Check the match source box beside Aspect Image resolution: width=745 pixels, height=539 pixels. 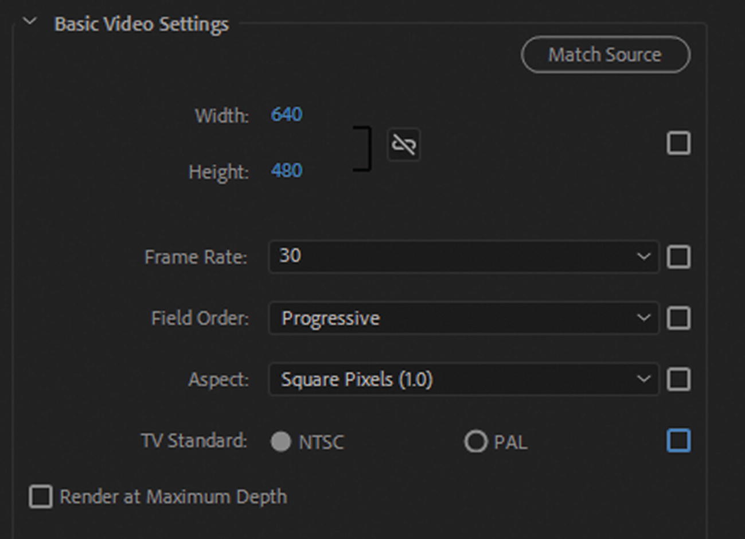(678, 379)
